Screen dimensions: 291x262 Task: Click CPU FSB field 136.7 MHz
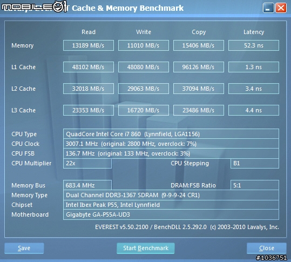coord(171,153)
